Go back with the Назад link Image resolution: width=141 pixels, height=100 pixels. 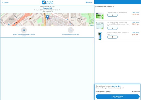pyautogui.click(x=5, y=2)
